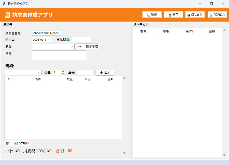
Task: Click the floppy disk icon on 保存
Action: (170, 15)
